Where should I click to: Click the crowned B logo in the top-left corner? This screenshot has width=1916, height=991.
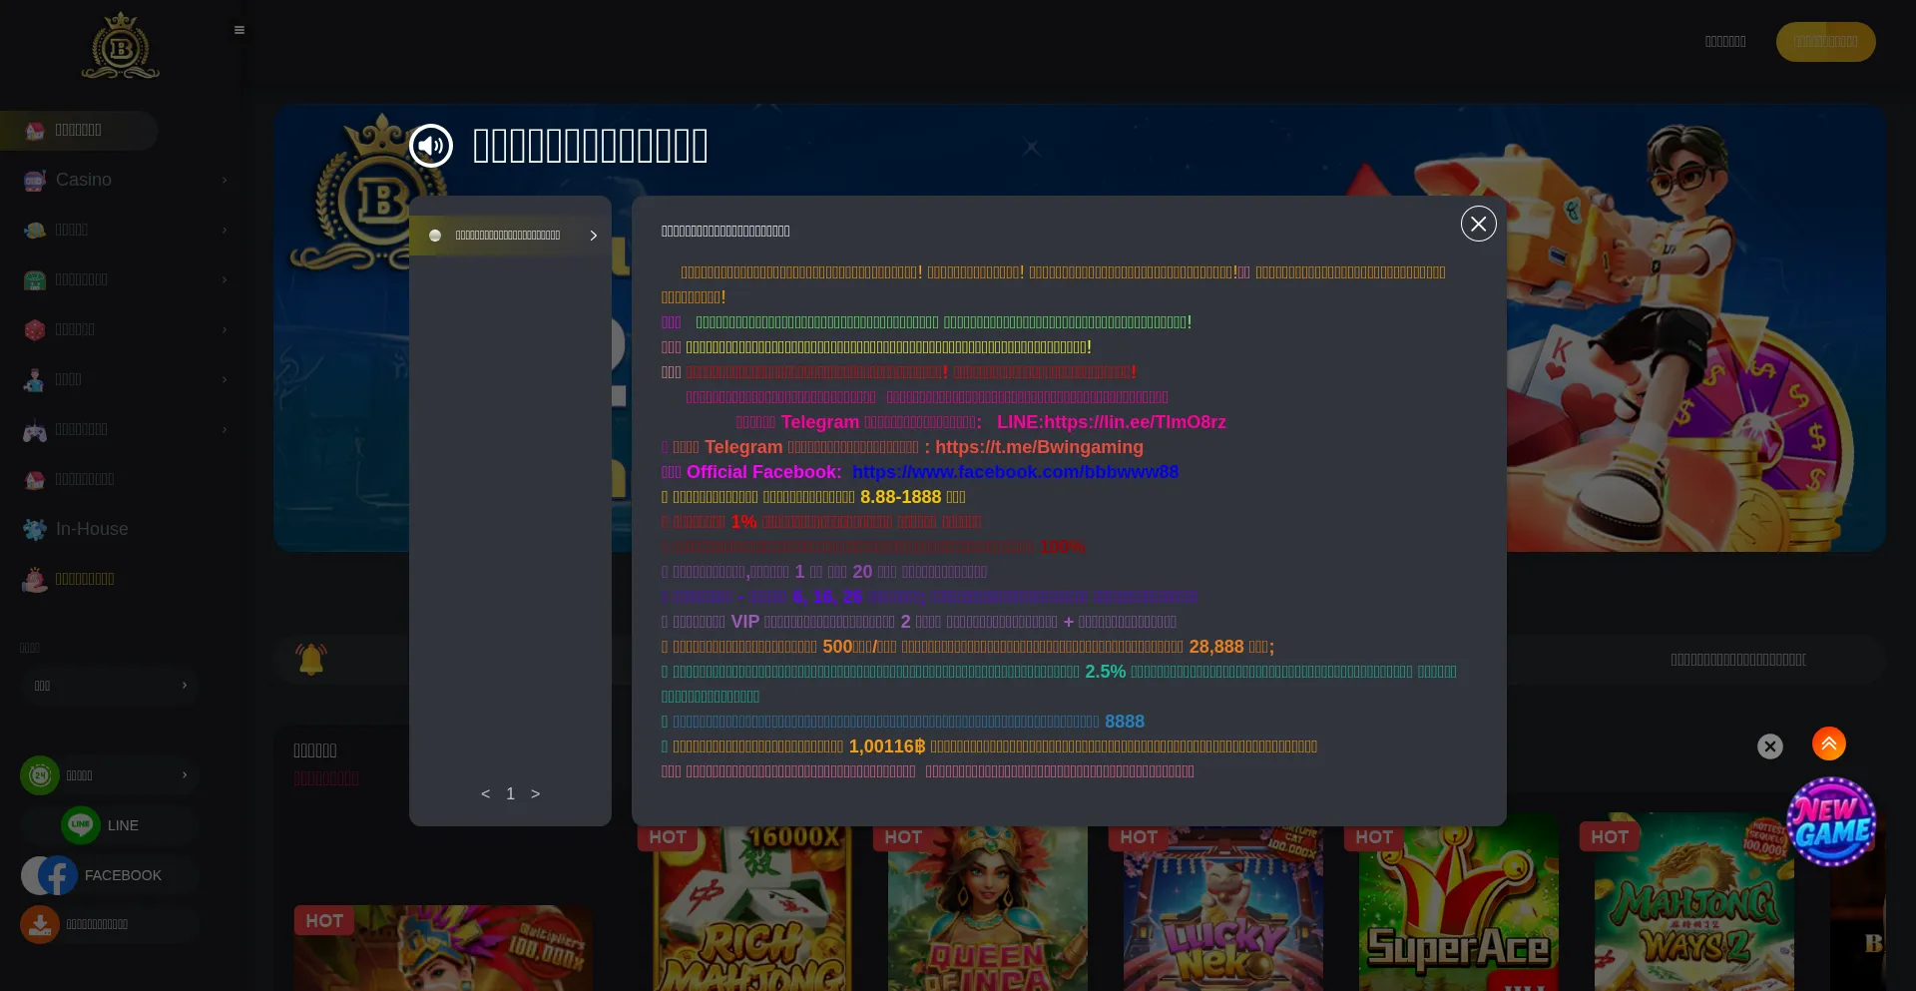point(121,46)
